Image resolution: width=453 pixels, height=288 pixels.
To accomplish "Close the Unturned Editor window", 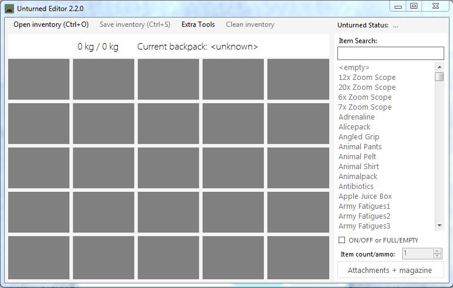I will [435, 6].
